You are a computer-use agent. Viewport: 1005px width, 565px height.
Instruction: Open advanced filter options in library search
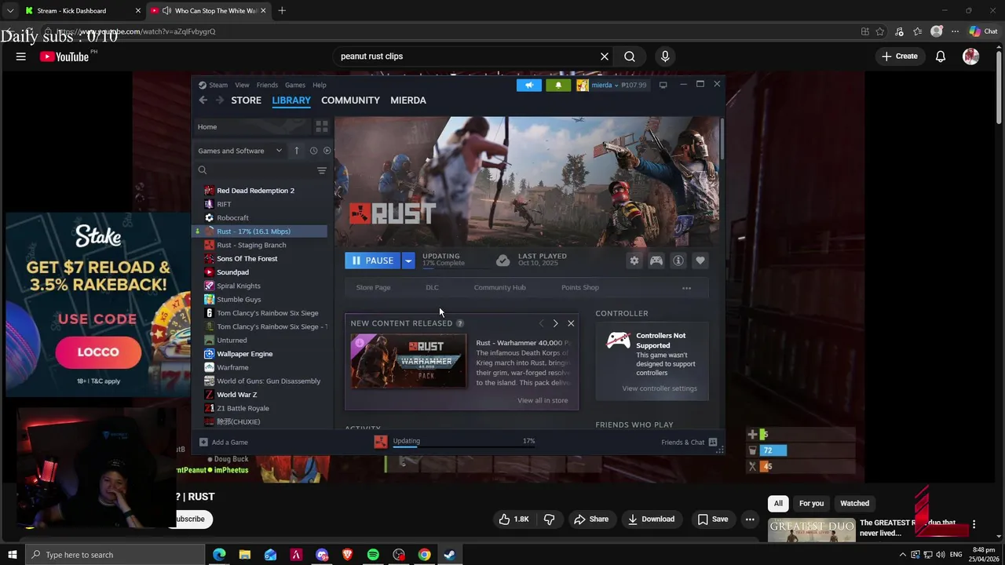(322, 170)
